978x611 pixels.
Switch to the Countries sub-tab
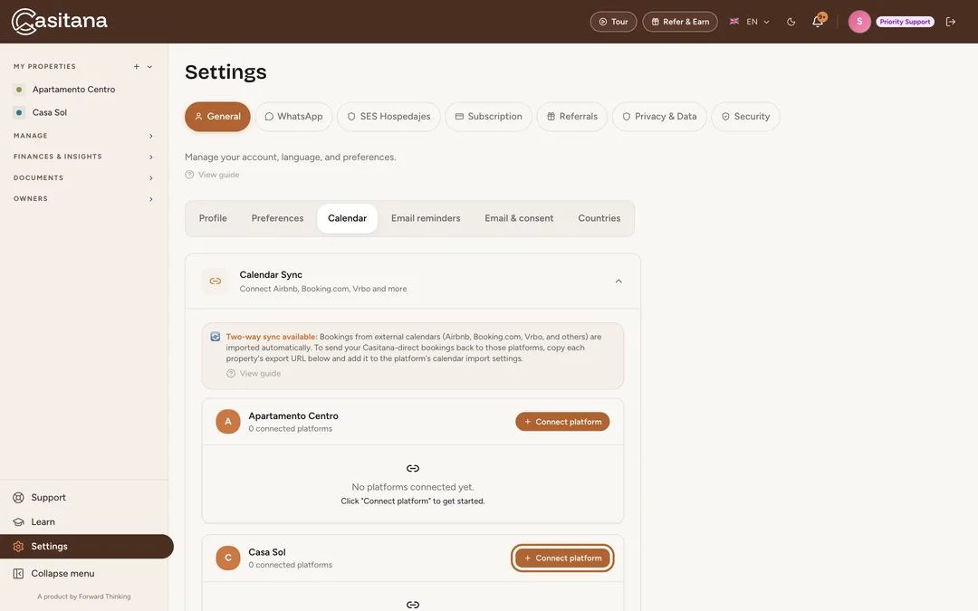point(599,218)
